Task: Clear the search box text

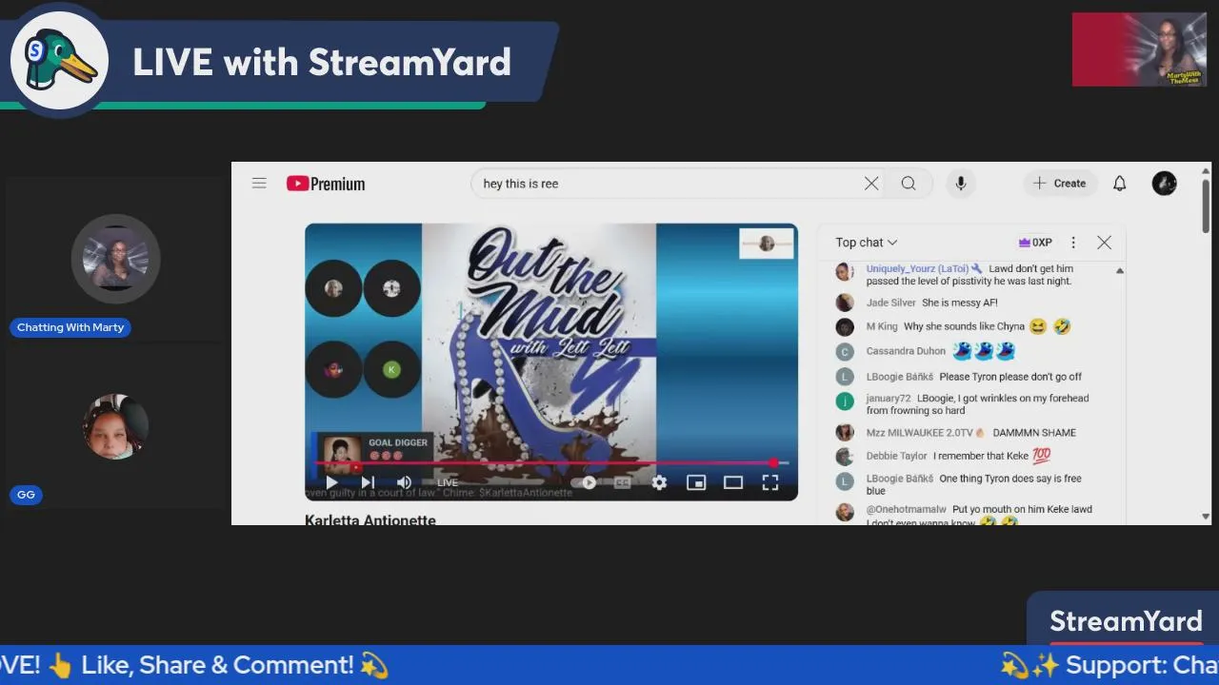Action: (x=871, y=184)
